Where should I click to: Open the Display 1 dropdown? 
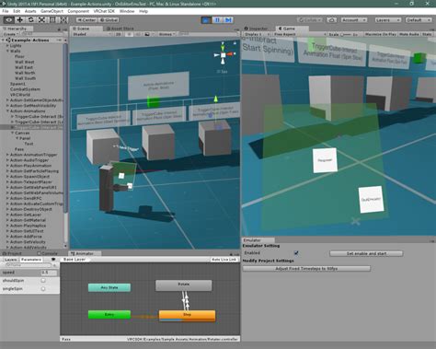pos(257,34)
